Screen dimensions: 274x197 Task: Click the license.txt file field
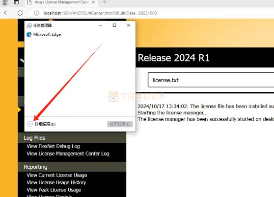(211, 80)
